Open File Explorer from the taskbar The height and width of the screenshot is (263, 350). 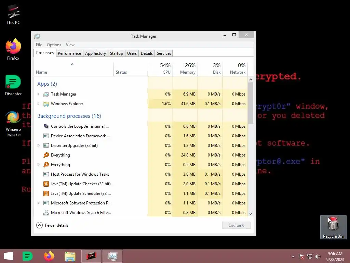coord(70,256)
